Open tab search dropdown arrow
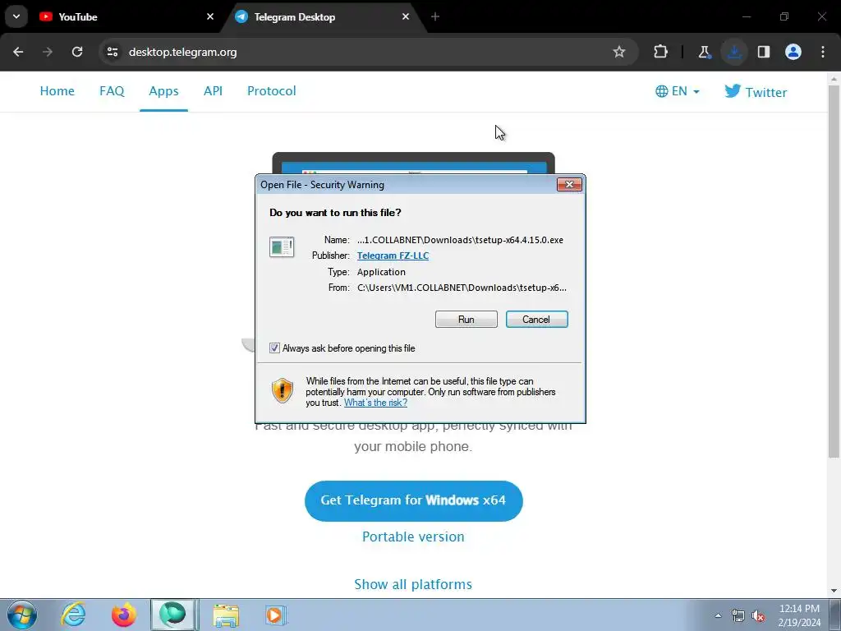 tap(16, 16)
